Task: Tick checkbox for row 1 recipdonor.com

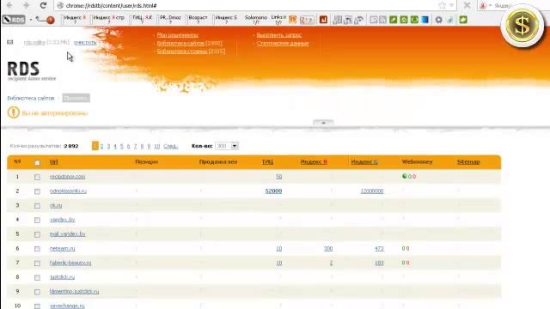Action: [37, 178]
